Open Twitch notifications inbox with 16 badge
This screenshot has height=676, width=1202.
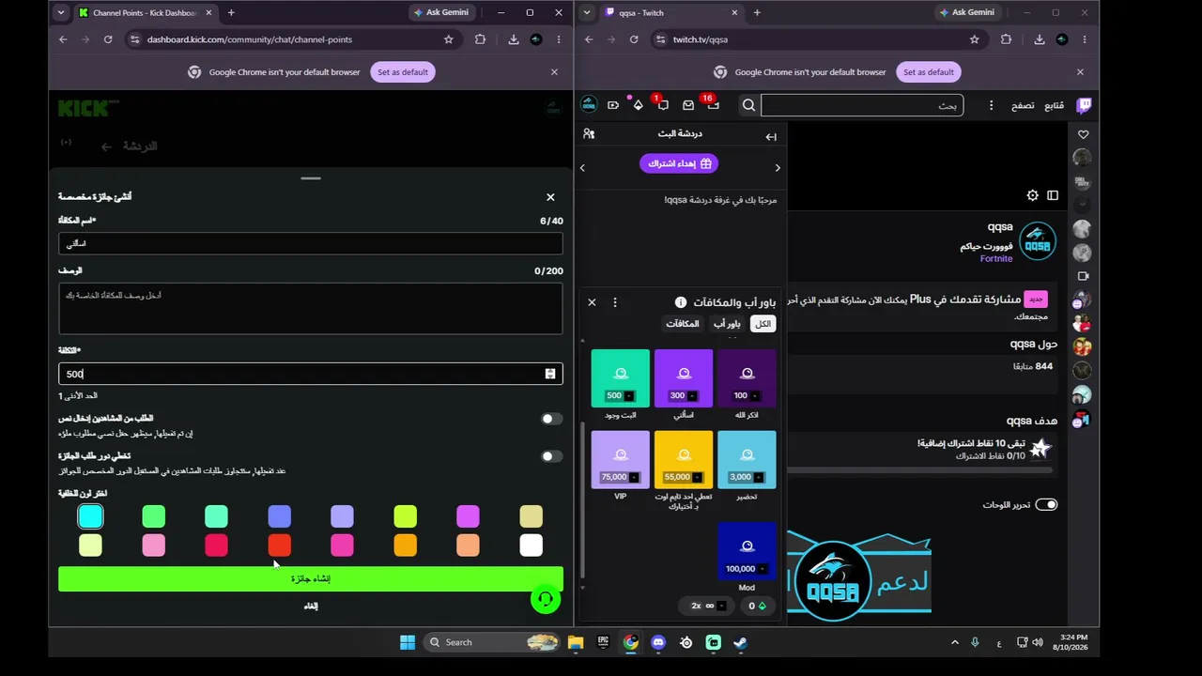click(x=713, y=105)
